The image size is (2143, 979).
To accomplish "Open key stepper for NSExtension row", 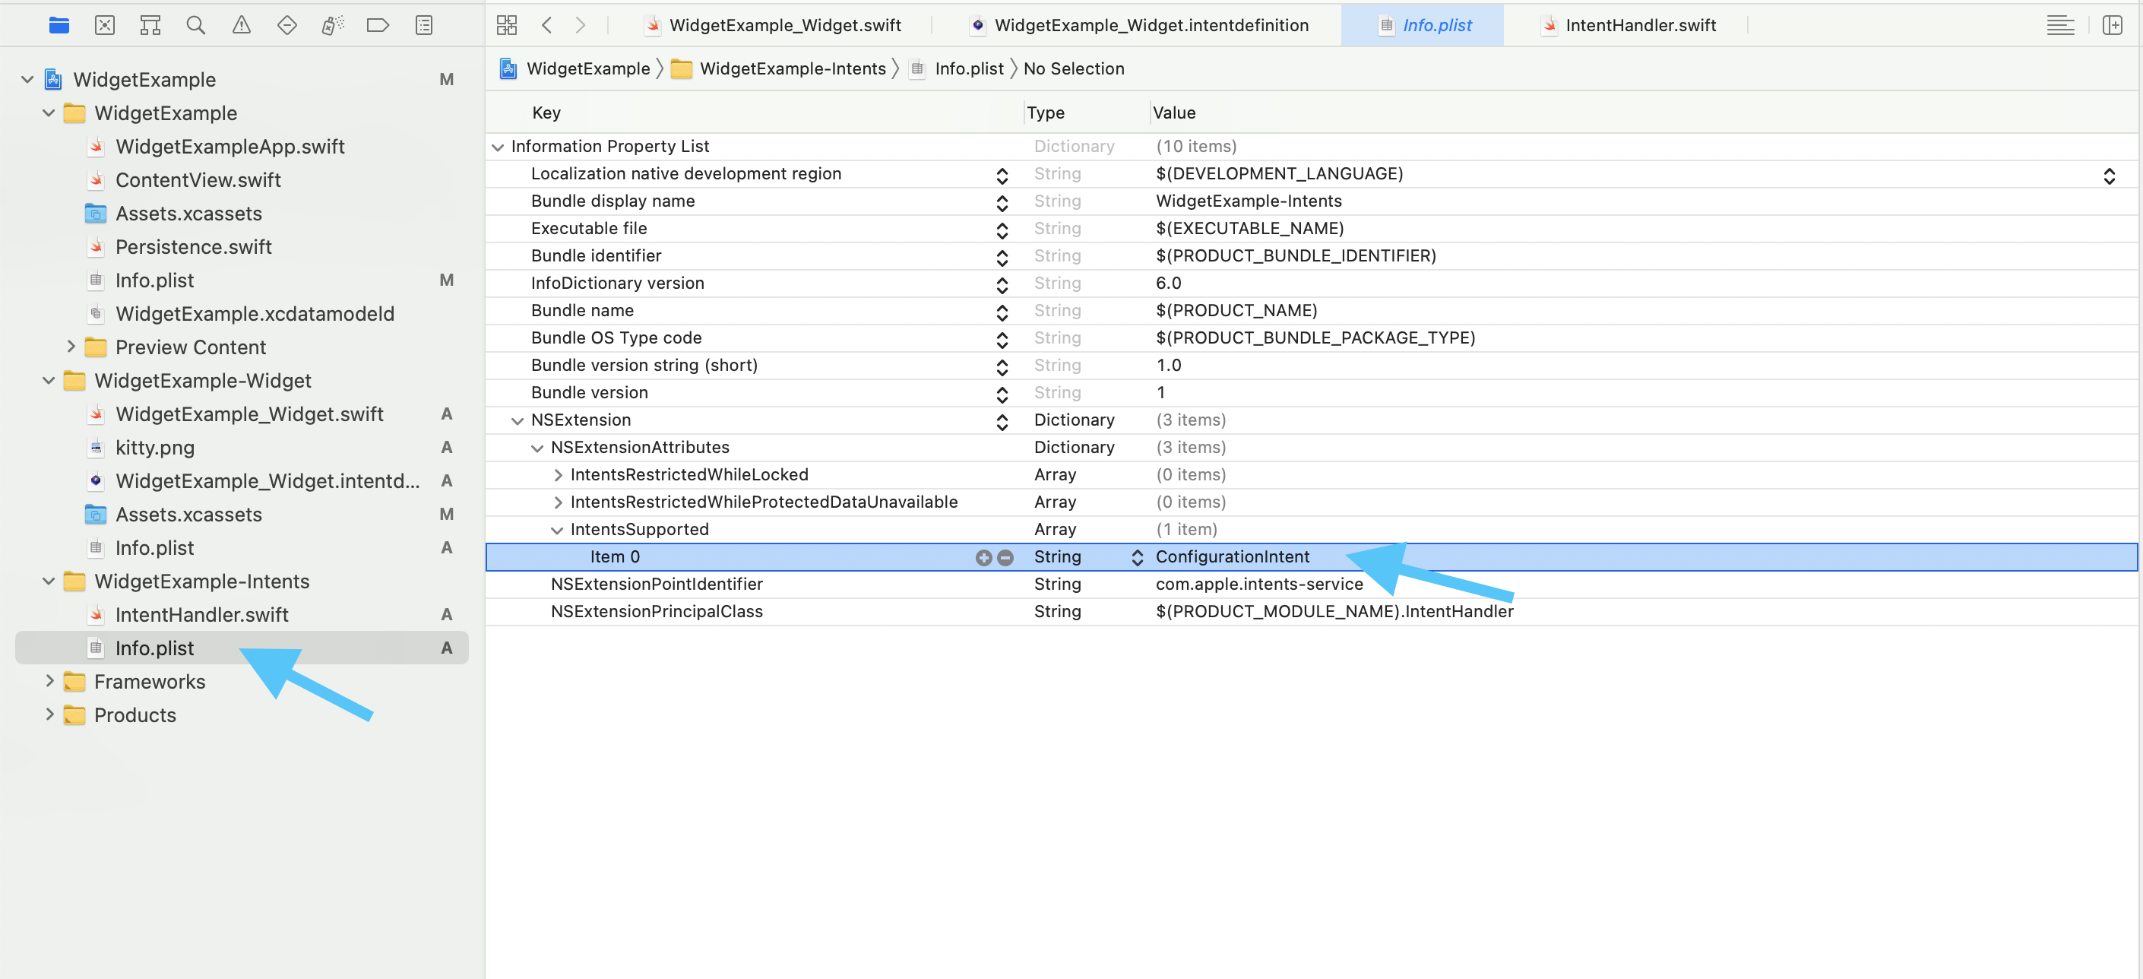I will tap(1002, 421).
